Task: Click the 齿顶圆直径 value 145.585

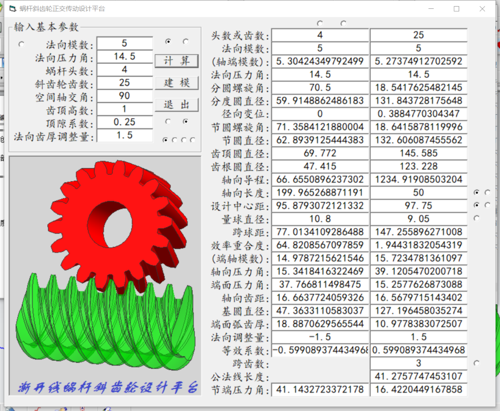Action: pos(419,153)
